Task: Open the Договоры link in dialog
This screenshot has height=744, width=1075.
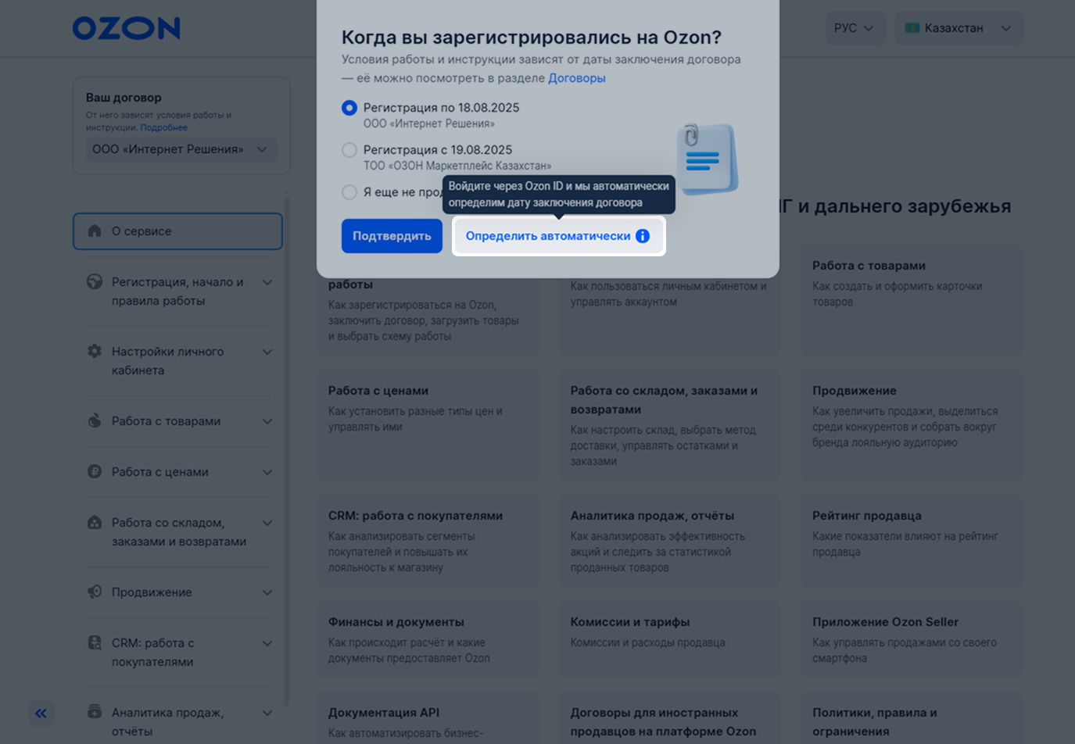Action: click(577, 78)
